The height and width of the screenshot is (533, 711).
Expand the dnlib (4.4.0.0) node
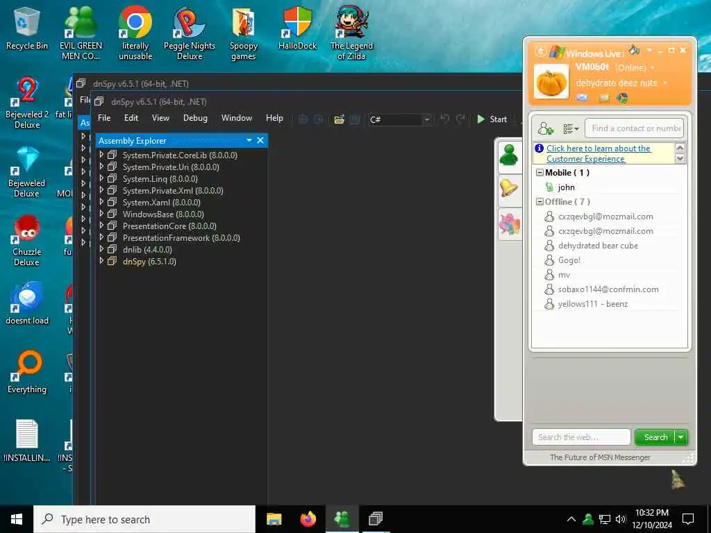click(x=101, y=249)
